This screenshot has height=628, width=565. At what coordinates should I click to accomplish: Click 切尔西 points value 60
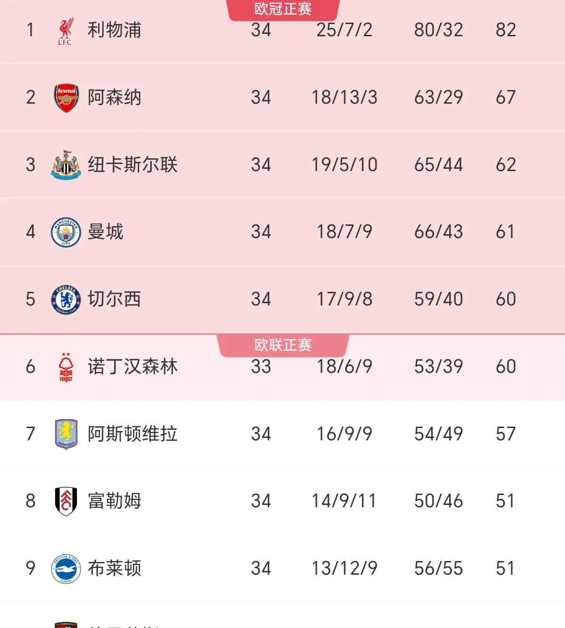[x=506, y=299]
